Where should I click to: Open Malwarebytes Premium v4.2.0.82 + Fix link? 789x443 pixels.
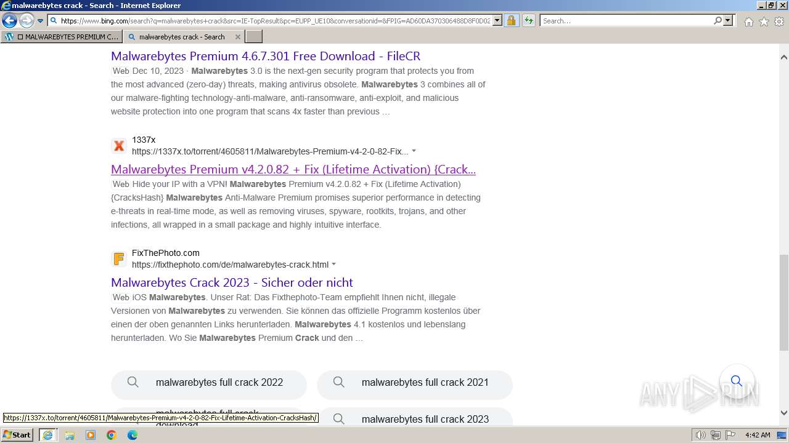coord(293,169)
